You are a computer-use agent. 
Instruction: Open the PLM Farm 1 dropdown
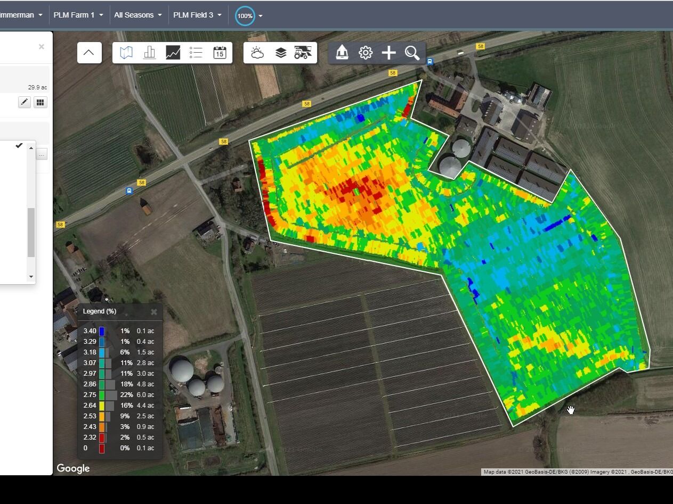coord(78,15)
